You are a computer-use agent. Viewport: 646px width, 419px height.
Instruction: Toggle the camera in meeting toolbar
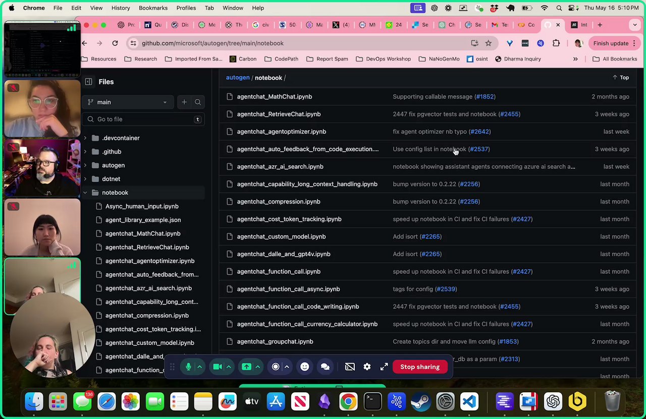[x=218, y=367]
